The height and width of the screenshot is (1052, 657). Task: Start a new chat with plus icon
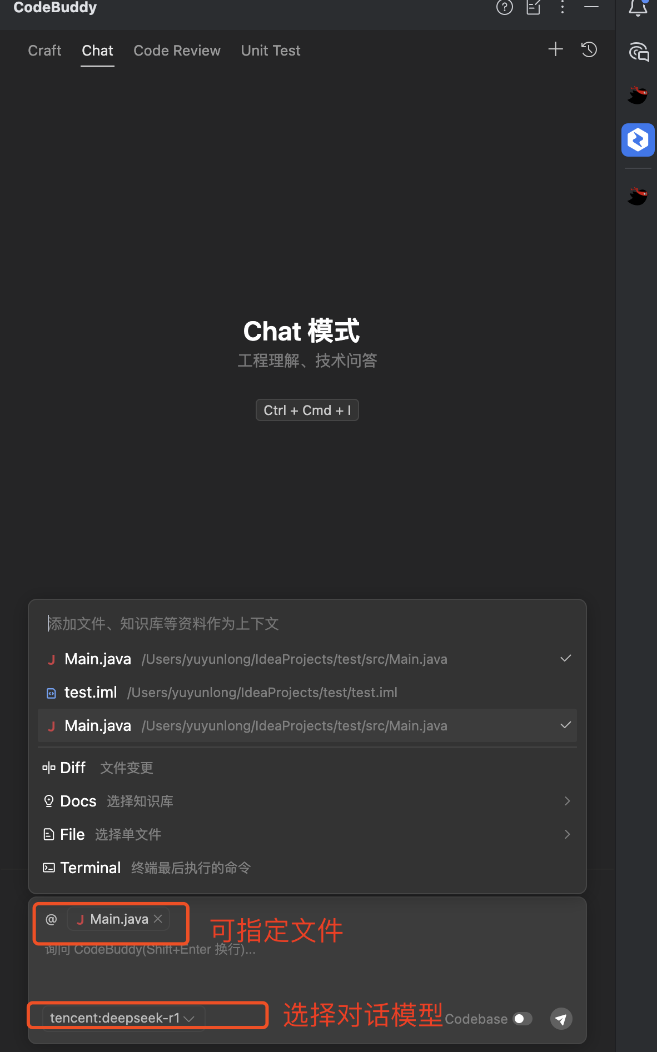tap(555, 49)
